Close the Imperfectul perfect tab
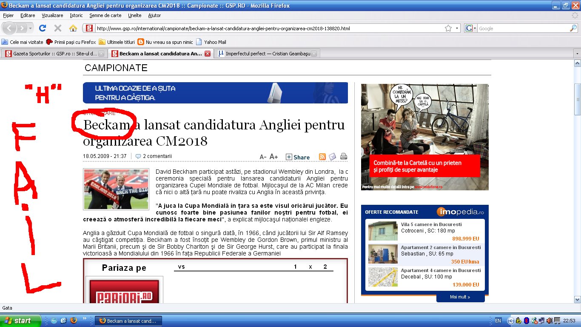The width and height of the screenshot is (581, 327). pyautogui.click(x=314, y=54)
